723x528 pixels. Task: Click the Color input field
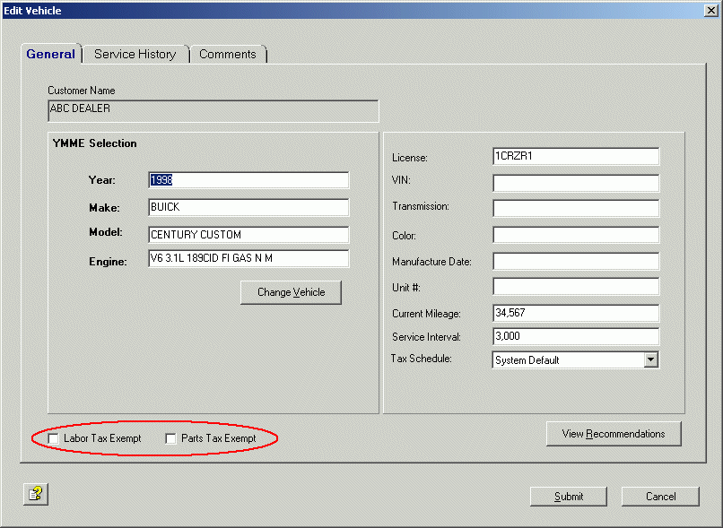coord(575,235)
